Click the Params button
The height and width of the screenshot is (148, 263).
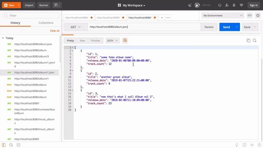click(x=209, y=27)
